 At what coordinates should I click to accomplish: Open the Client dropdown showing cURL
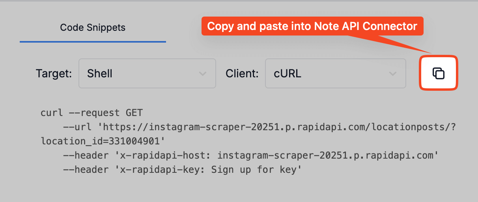pos(335,73)
